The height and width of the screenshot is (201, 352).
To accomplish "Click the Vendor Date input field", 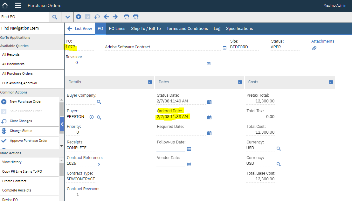I will coord(171,164).
